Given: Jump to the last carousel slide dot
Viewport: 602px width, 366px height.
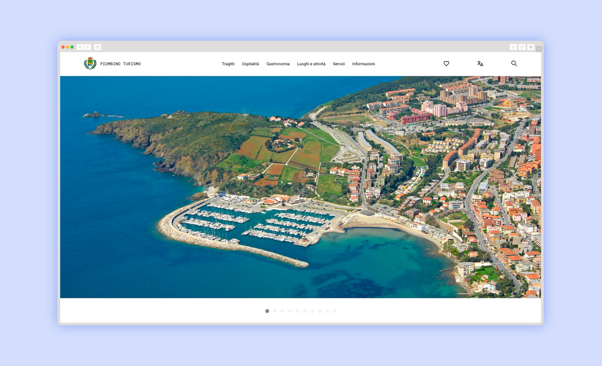Looking at the screenshot, I should (x=335, y=311).
